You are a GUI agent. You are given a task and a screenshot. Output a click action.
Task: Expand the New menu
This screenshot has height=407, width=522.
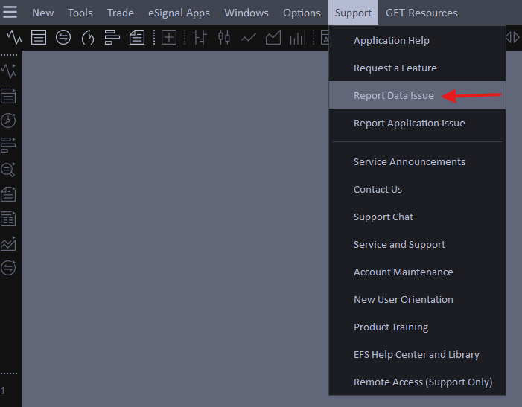click(42, 13)
